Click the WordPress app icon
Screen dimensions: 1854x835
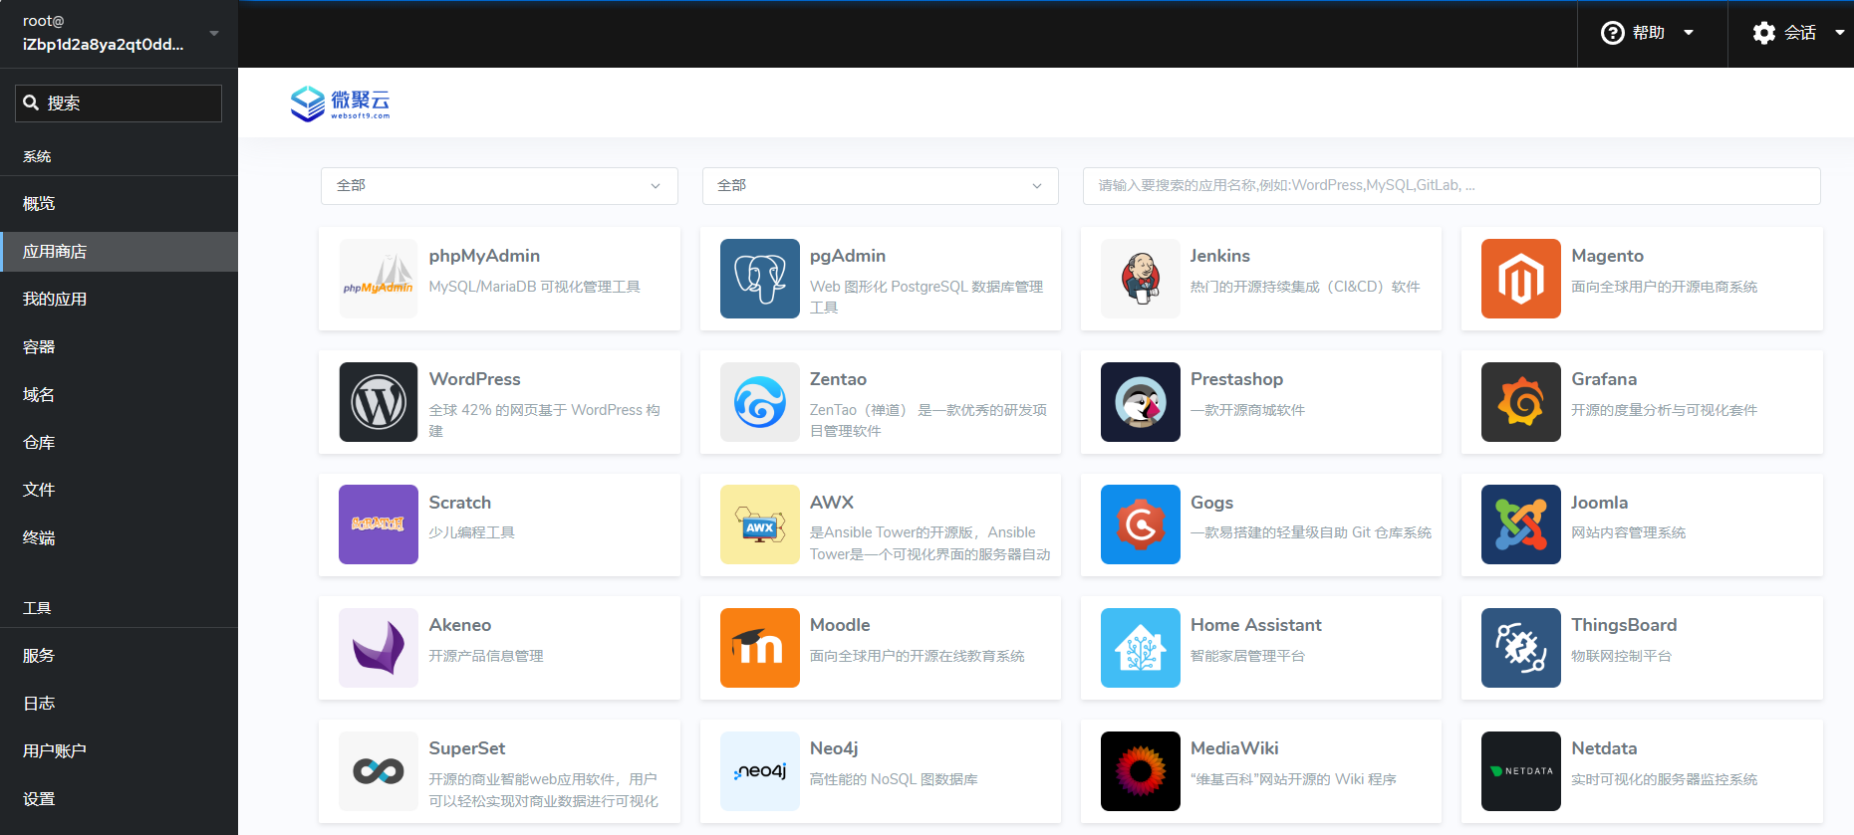[379, 402]
